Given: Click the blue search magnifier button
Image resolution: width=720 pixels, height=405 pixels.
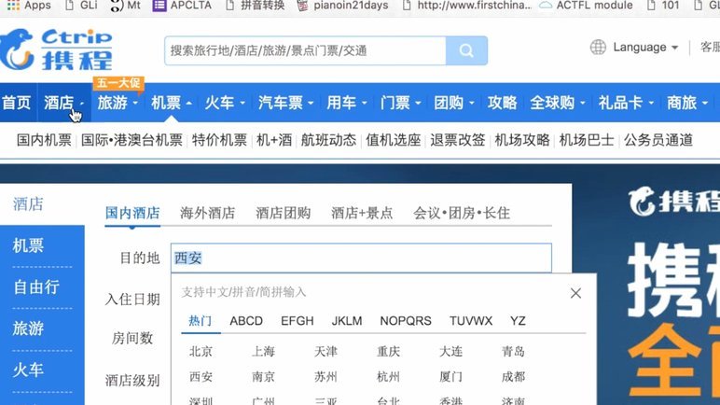Looking at the screenshot, I should tap(466, 50).
